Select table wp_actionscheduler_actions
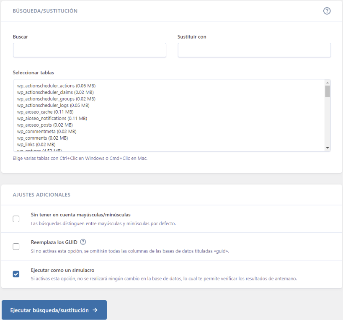 (57, 86)
